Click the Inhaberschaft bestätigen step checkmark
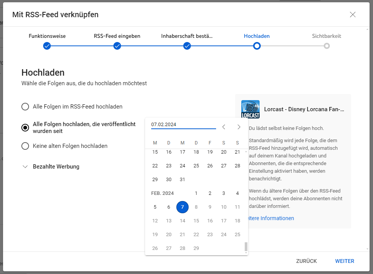Viewport: 373px width, 274px height. (x=187, y=46)
